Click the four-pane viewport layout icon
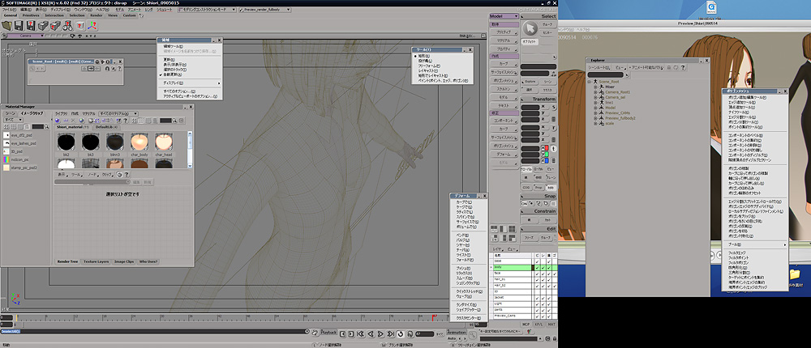811x348 pixels. (512, 229)
